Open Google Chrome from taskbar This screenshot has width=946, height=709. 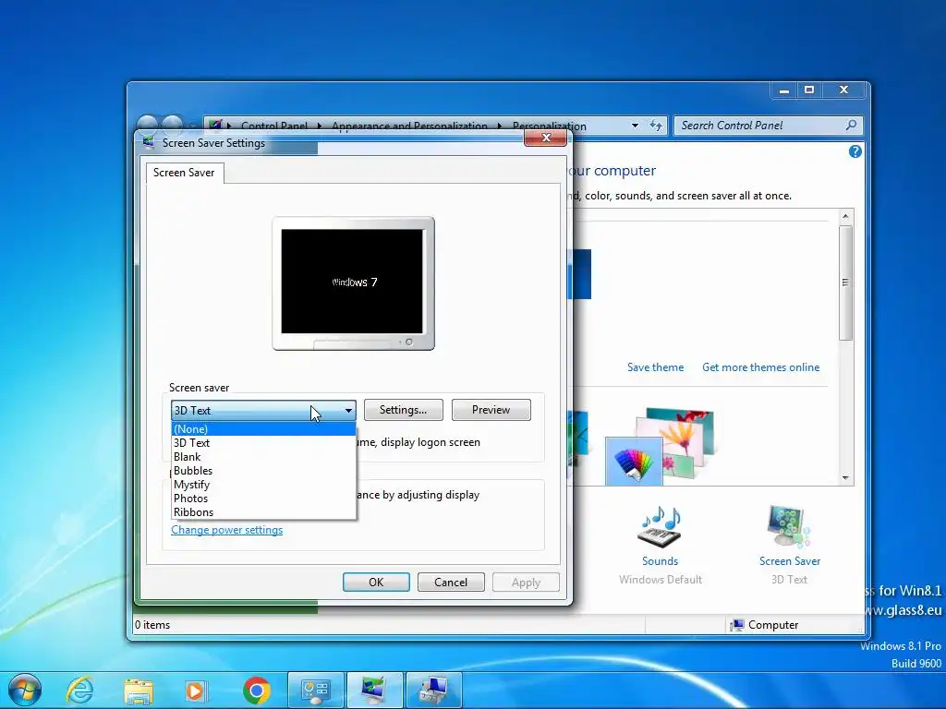pyautogui.click(x=257, y=691)
